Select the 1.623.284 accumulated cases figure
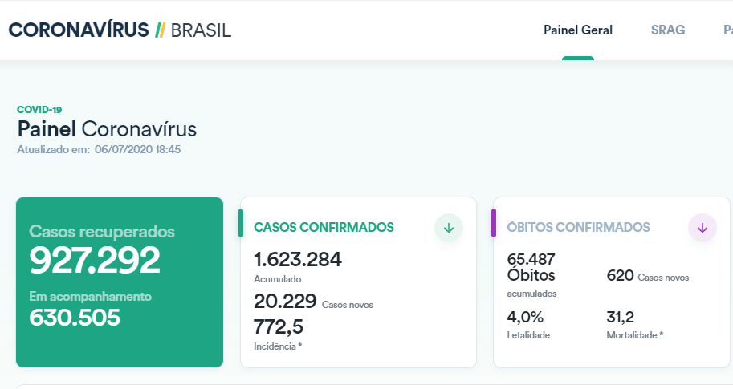This screenshot has height=389, width=733. coord(298,260)
